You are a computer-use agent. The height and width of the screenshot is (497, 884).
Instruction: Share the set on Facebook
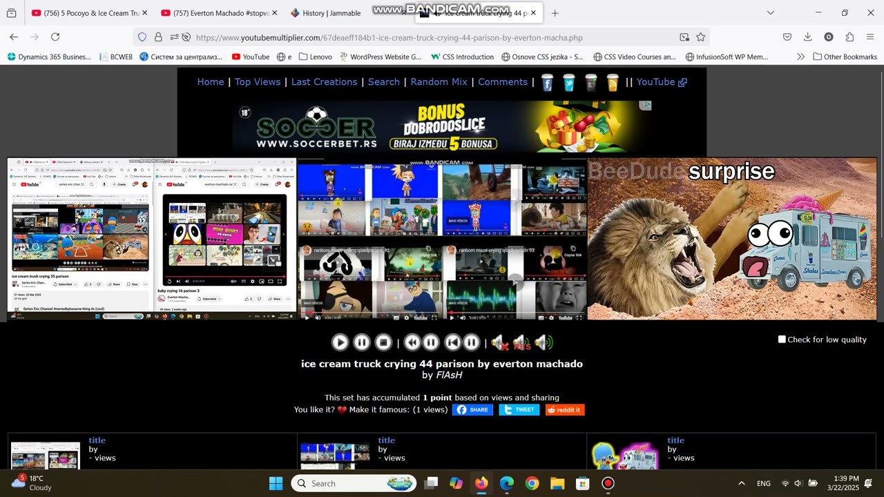click(472, 409)
